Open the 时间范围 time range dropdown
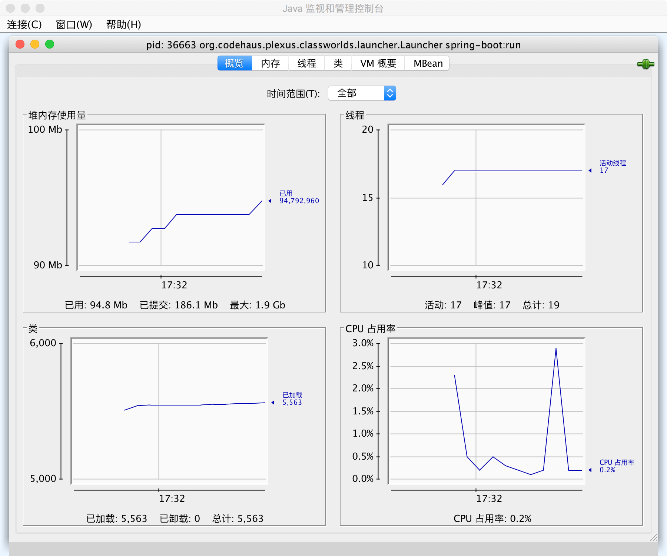The height and width of the screenshot is (556, 667). tap(362, 93)
